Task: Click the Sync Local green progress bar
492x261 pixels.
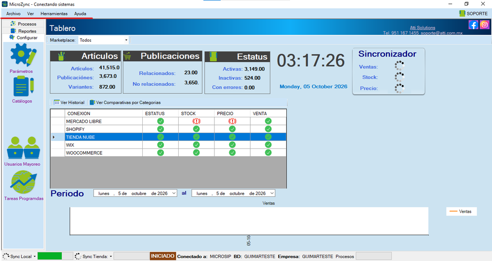Action: [x=55, y=256]
